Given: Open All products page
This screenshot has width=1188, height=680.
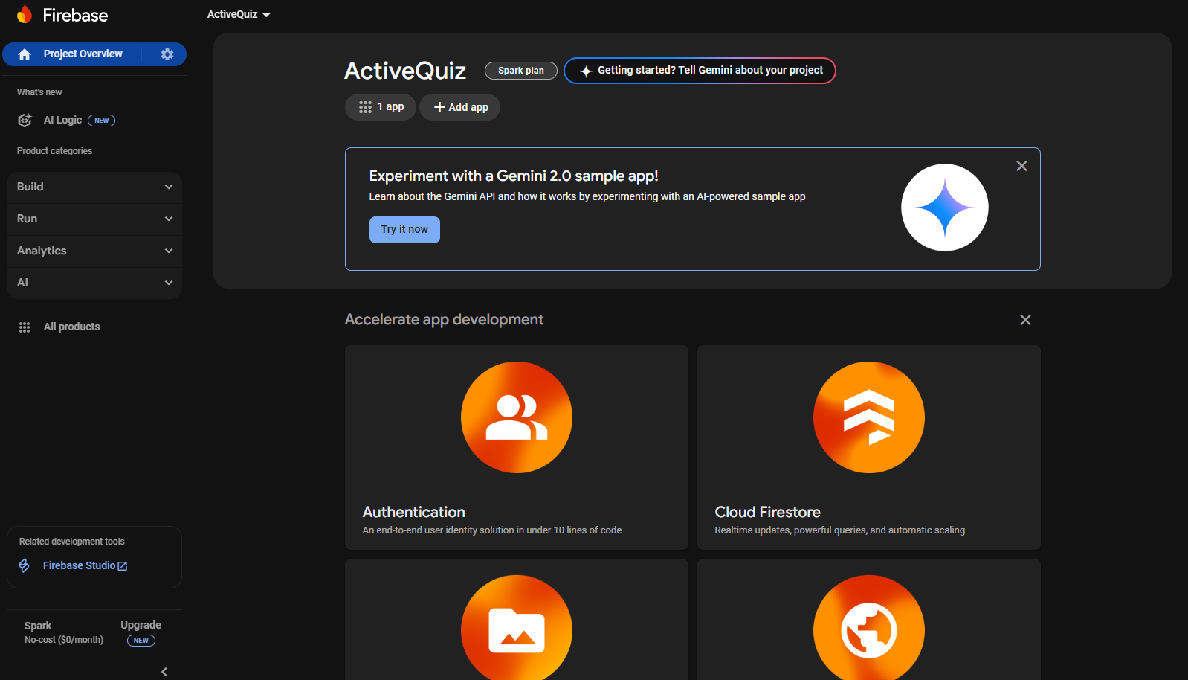Looking at the screenshot, I should pos(71,327).
